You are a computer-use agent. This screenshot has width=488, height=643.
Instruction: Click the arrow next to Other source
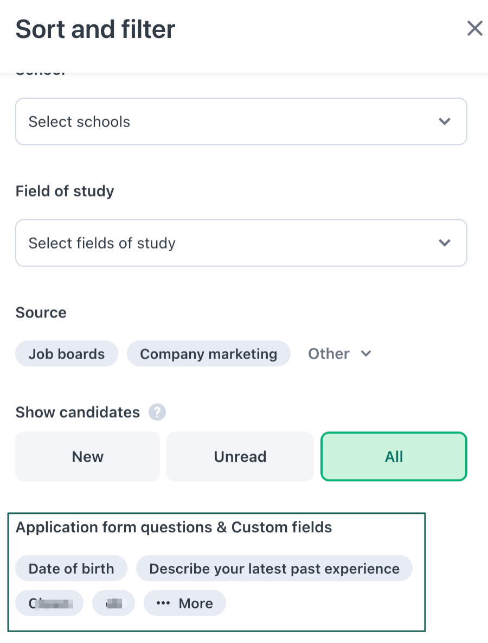(366, 354)
